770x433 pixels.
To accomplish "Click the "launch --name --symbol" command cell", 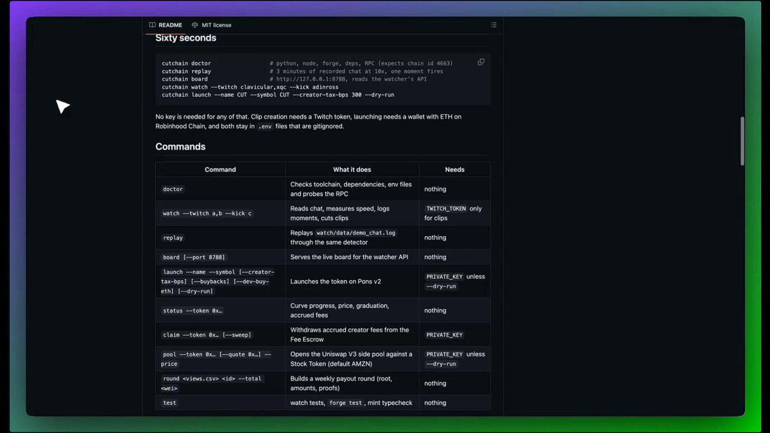I will click(220, 282).
